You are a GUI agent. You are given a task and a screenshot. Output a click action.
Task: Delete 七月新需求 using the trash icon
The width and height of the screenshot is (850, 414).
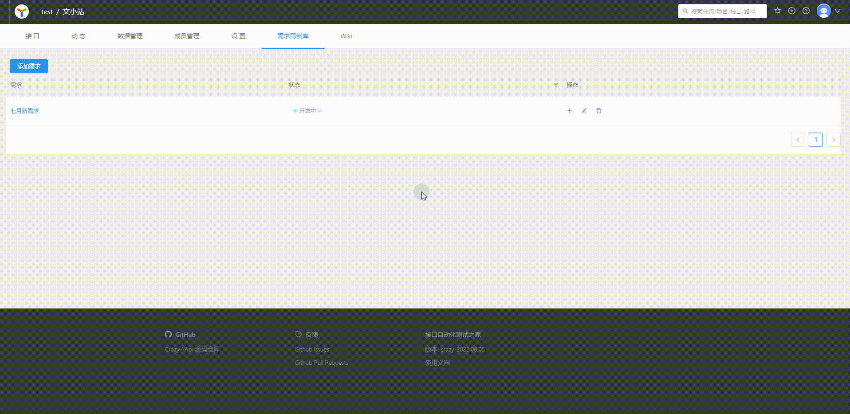point(599,111)
